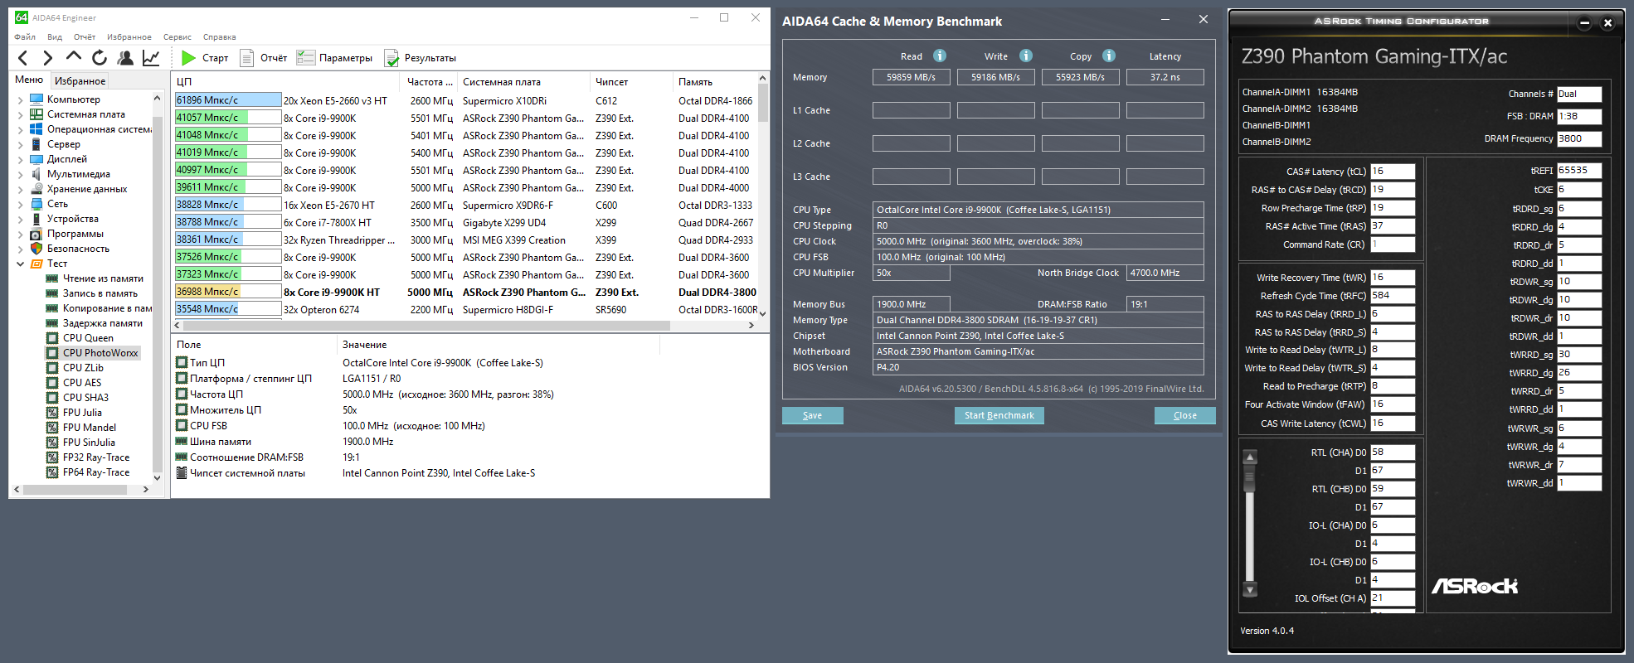
Task: Select the 16x Xeon E5-2670 HT row
Action: [465, 205]
